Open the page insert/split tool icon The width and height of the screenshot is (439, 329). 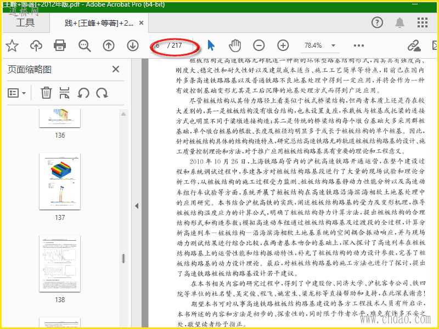tap(64, 93)
